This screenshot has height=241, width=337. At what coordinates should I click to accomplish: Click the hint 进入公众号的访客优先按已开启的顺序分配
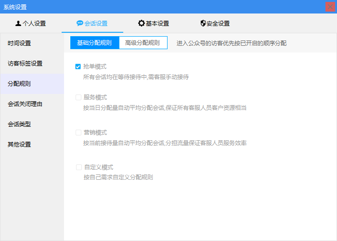[232, 43]
